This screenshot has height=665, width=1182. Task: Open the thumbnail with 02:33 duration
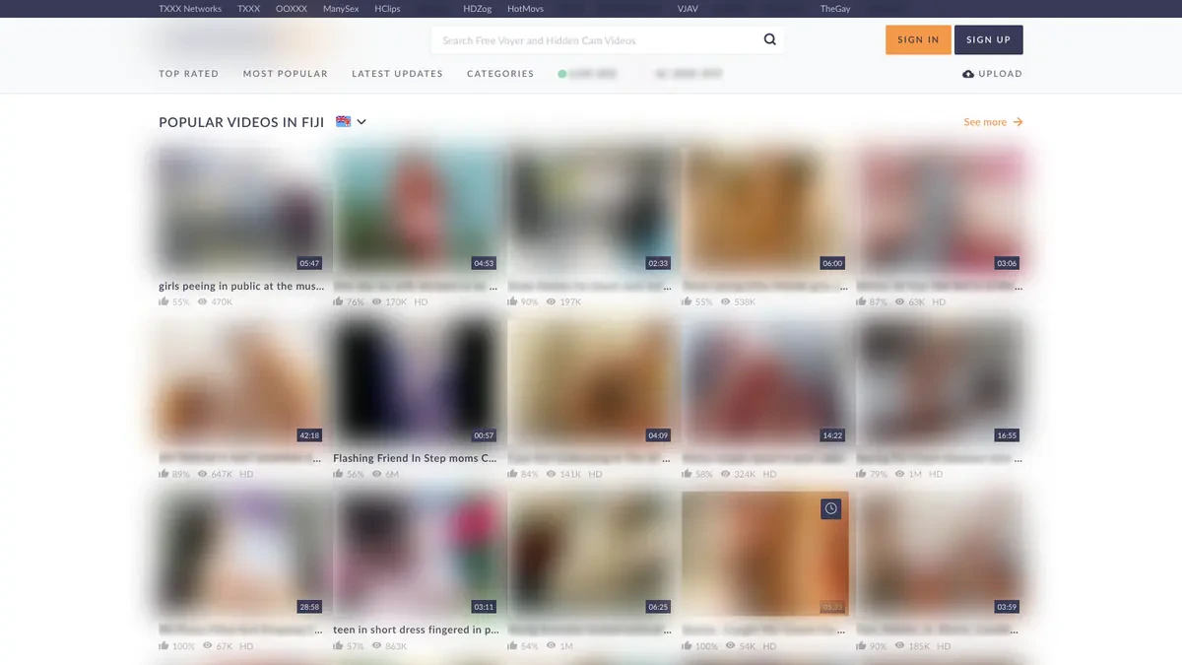click(x=591, y=210)
